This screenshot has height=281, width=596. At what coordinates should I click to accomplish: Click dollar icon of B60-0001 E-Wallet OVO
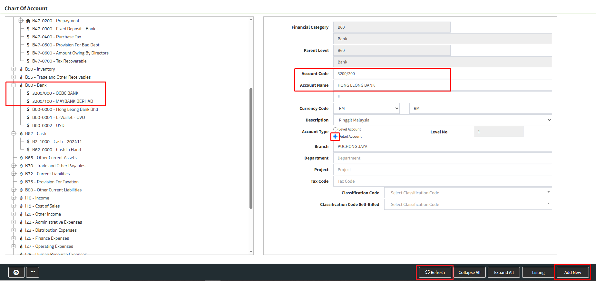pos(28,117)
